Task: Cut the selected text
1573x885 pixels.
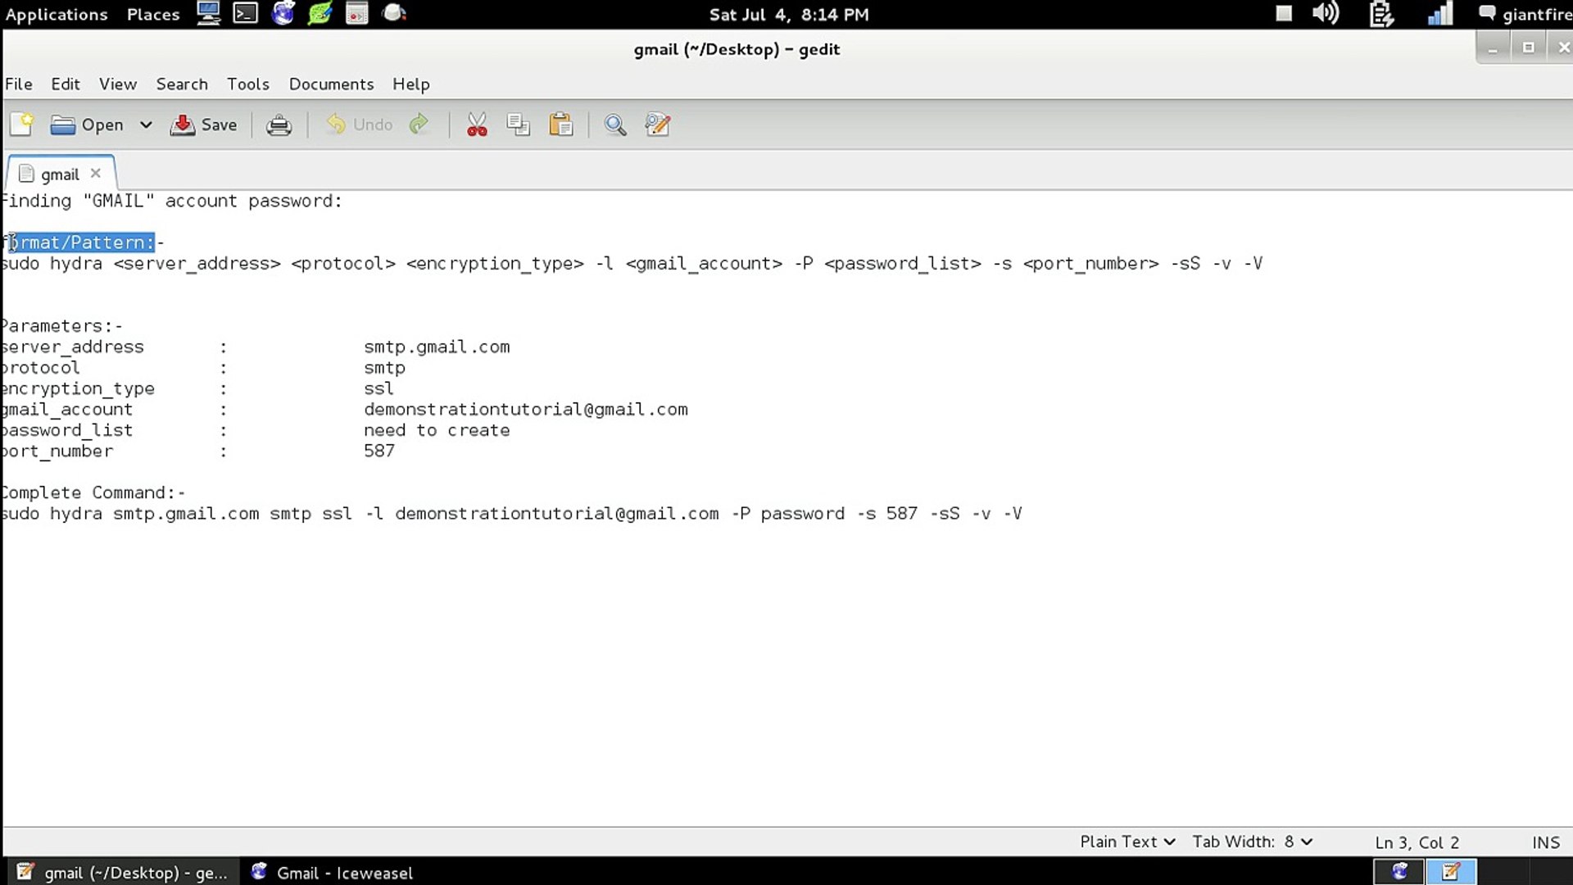Action: (477, 125)
